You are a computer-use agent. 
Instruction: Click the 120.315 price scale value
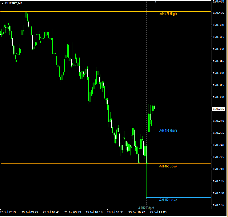click(219, 85)
